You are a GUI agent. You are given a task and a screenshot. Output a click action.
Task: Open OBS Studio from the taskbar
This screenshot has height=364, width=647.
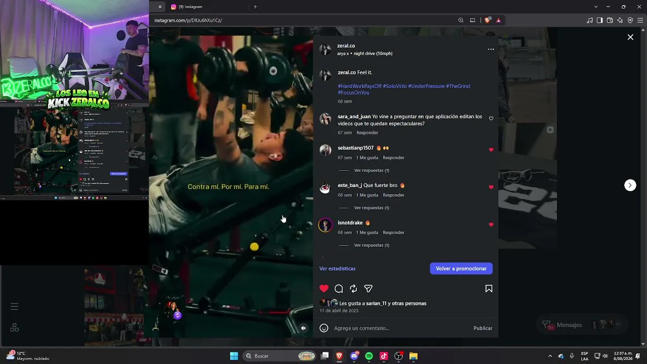coord(399,356)
